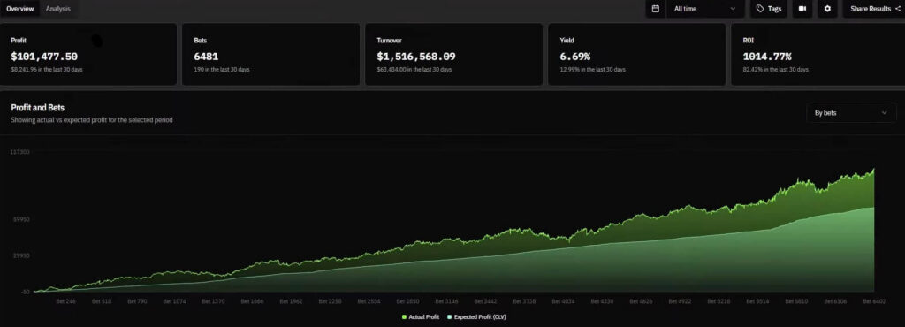The image size is (905, 327).
Task: Click the Bet 3146 axis label
Action: (446, 301)
